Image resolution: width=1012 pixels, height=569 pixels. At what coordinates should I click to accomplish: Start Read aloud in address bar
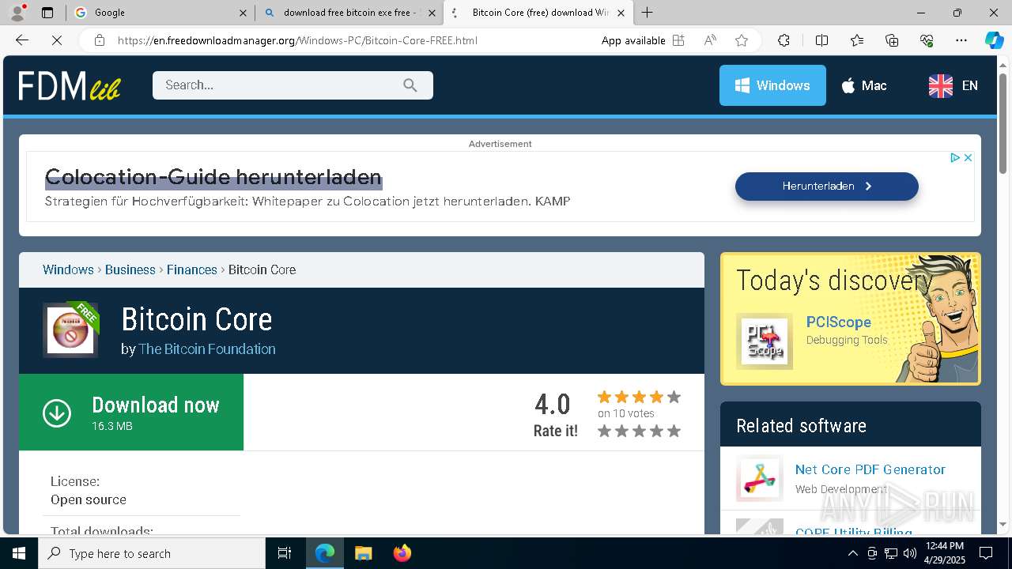[710, 40]
